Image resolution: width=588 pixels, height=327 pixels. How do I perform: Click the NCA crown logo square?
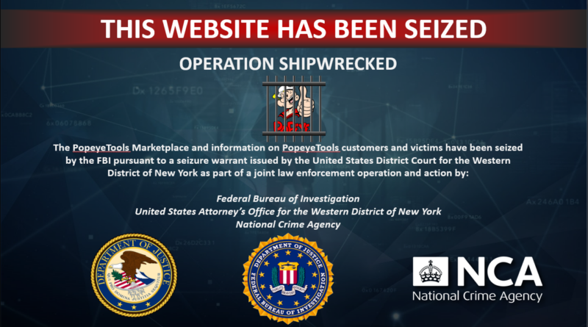click(431, 271)
